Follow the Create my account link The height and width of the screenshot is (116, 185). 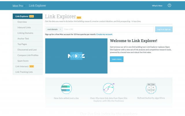104,35
